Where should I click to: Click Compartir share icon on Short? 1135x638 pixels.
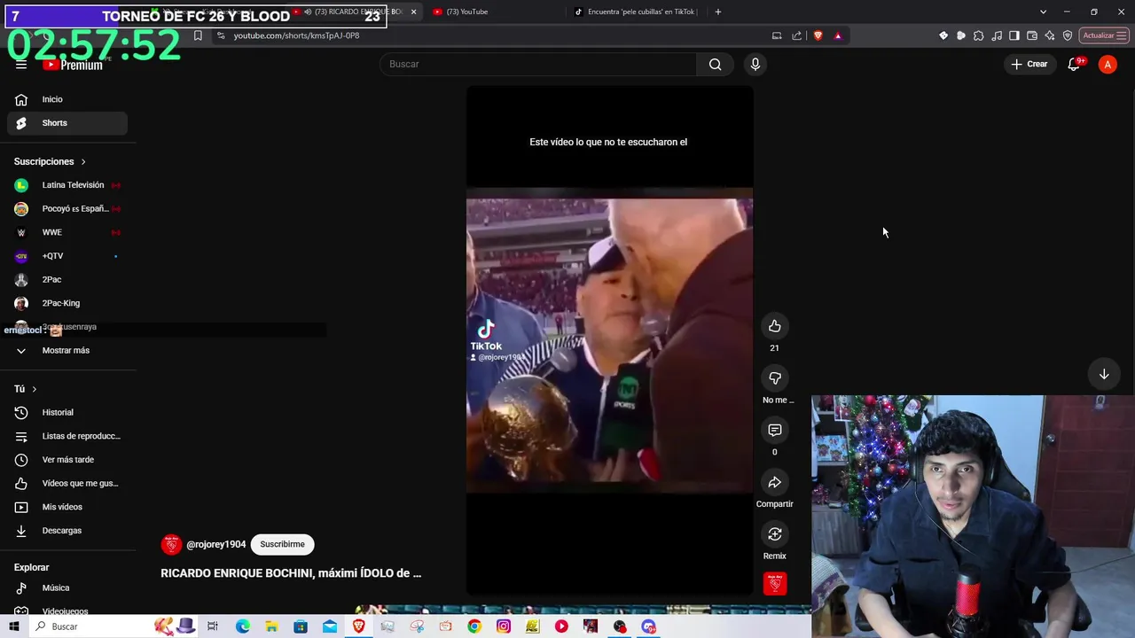(775, 482)
